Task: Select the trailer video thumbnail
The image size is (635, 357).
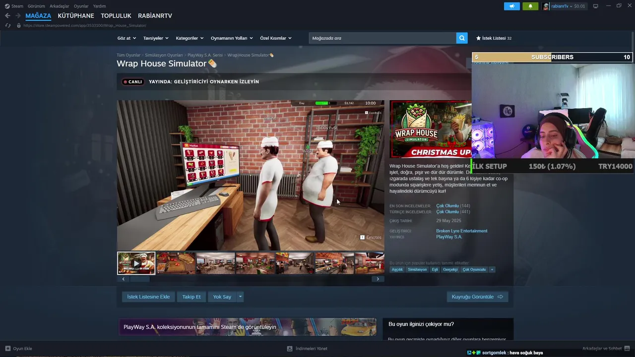Action: pyautogui.click(x=136, y=263)
